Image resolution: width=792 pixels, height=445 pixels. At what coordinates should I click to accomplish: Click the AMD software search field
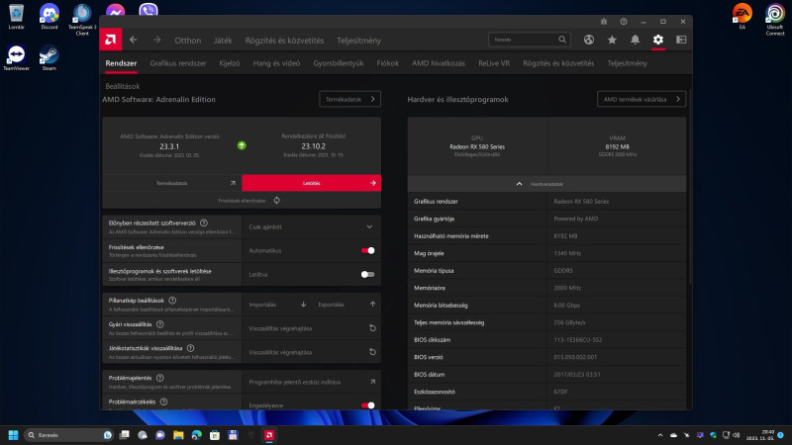coord(530,40)
